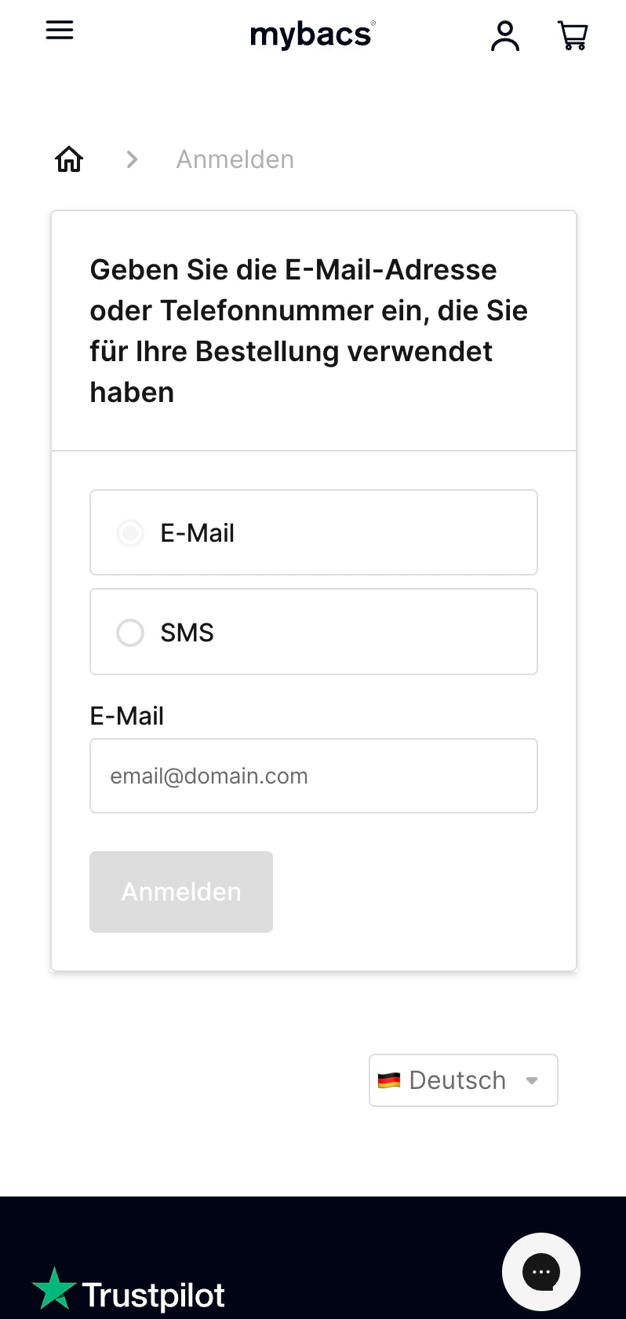Screen dimensions: 626x1319
Task: Click the German flag in language selector
Action: pos(389,1080)
